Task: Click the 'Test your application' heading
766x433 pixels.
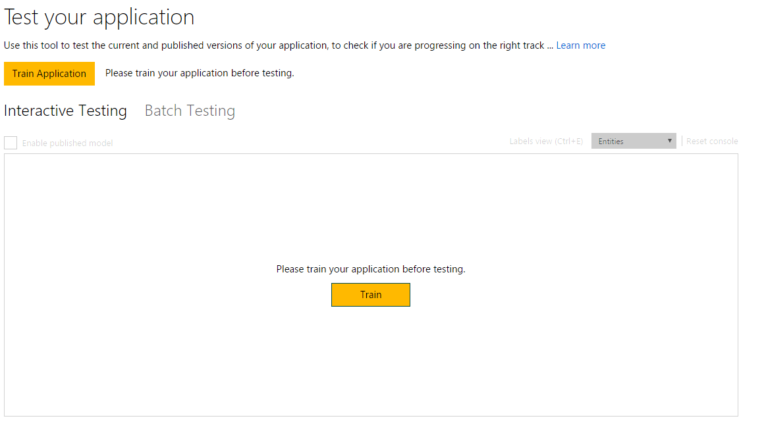Action: pyautogui.click(x=99, y=17)
